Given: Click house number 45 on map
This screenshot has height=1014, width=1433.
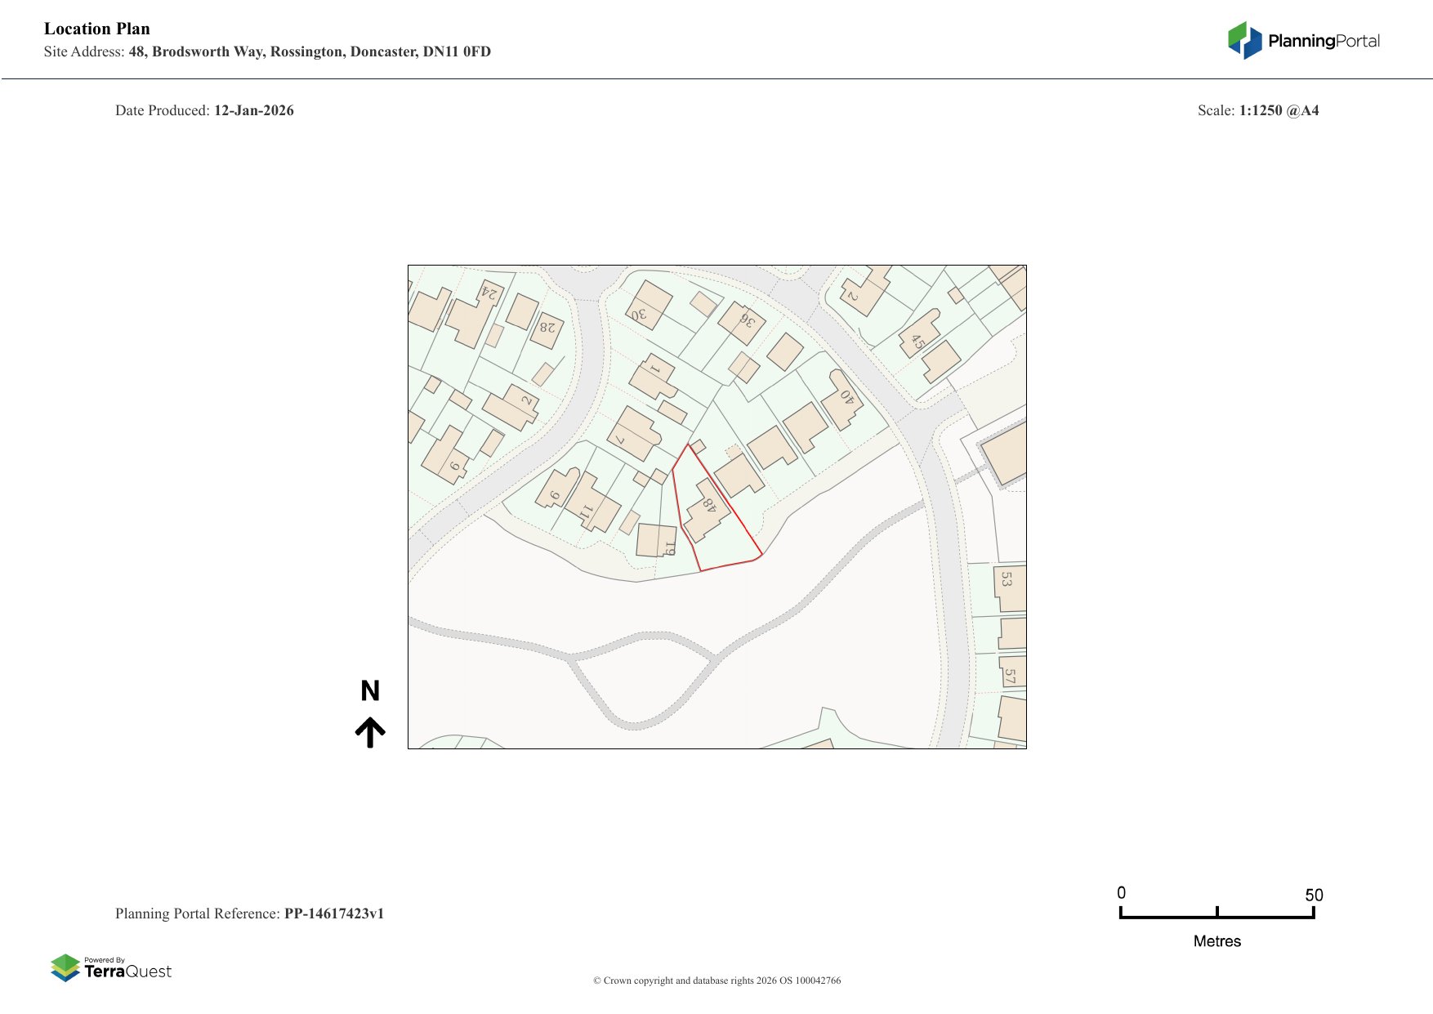Looking at the screenshot, I should pos(918,337).
